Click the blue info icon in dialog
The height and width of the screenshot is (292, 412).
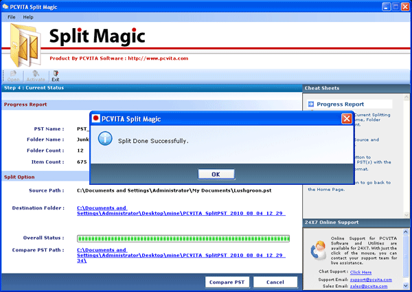click(105, 139)
